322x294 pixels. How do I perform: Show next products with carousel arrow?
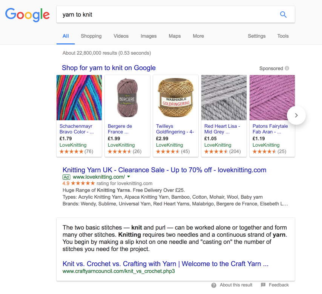point(296,115)
